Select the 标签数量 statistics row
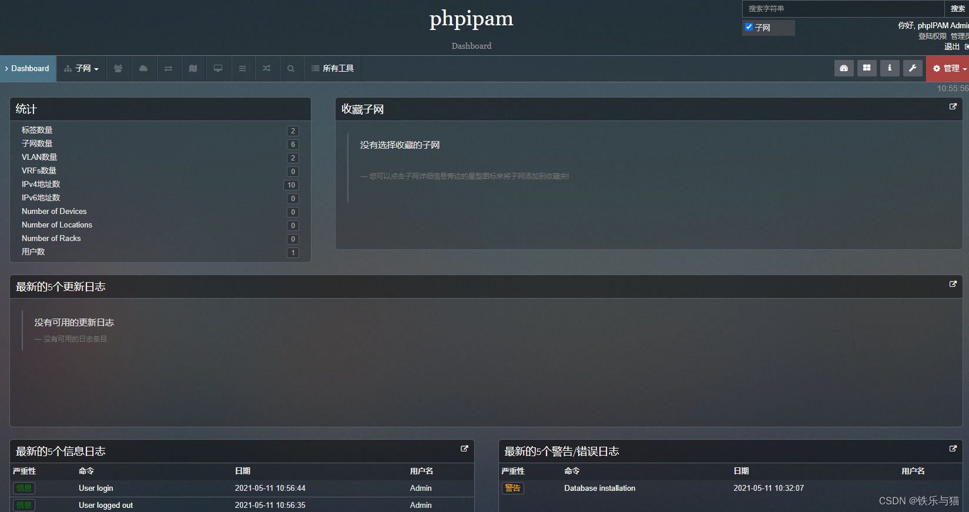The image size is (969, 512). click(x=160, y=130)
